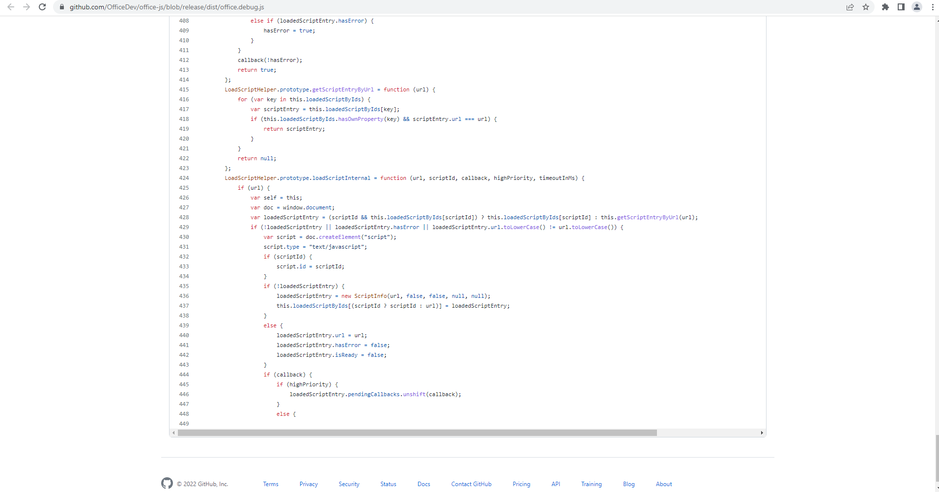Click the right arrow of the horizontal scrollbar
The width and height of the screenshot is (939, 492).
(762, 433)
